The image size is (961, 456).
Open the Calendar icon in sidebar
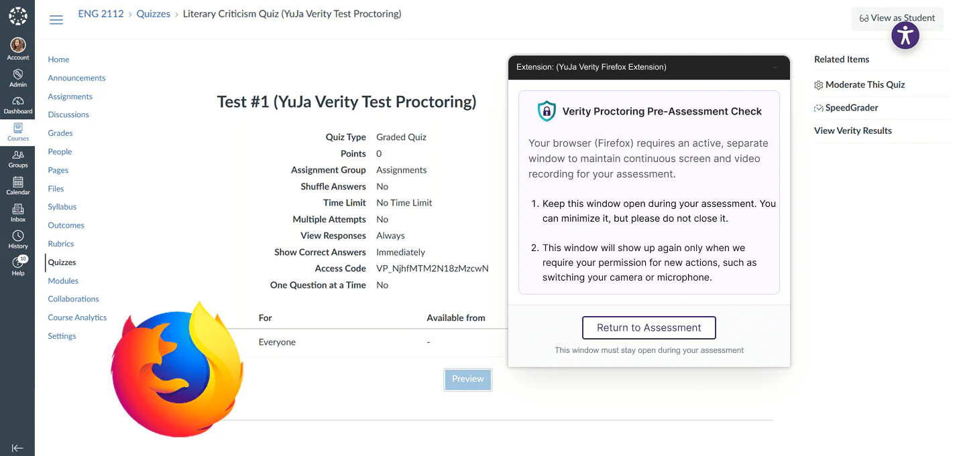point(18,182)
